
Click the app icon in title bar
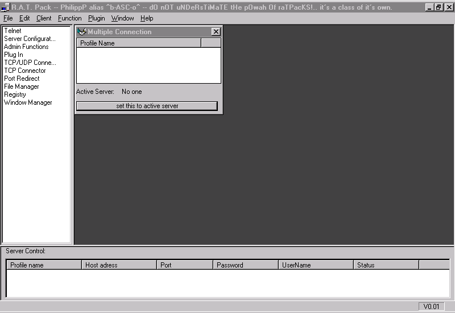coord(6,7)
